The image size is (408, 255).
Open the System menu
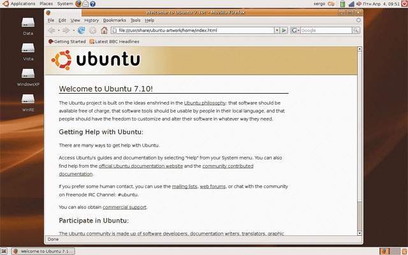coord(65,4)
